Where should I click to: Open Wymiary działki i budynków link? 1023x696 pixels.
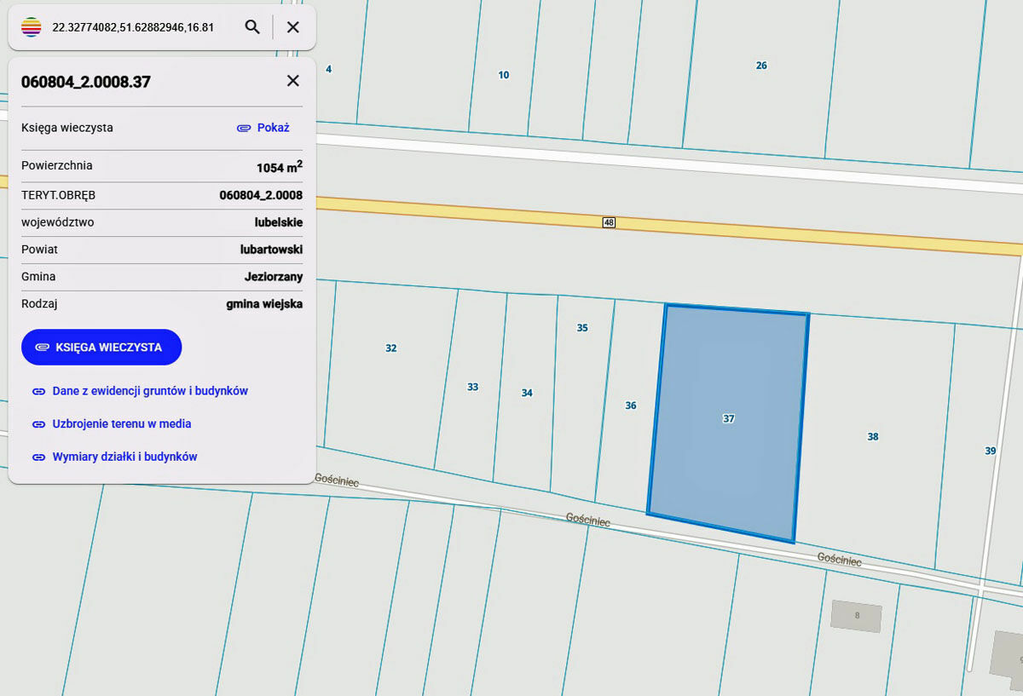pos(124,457)
